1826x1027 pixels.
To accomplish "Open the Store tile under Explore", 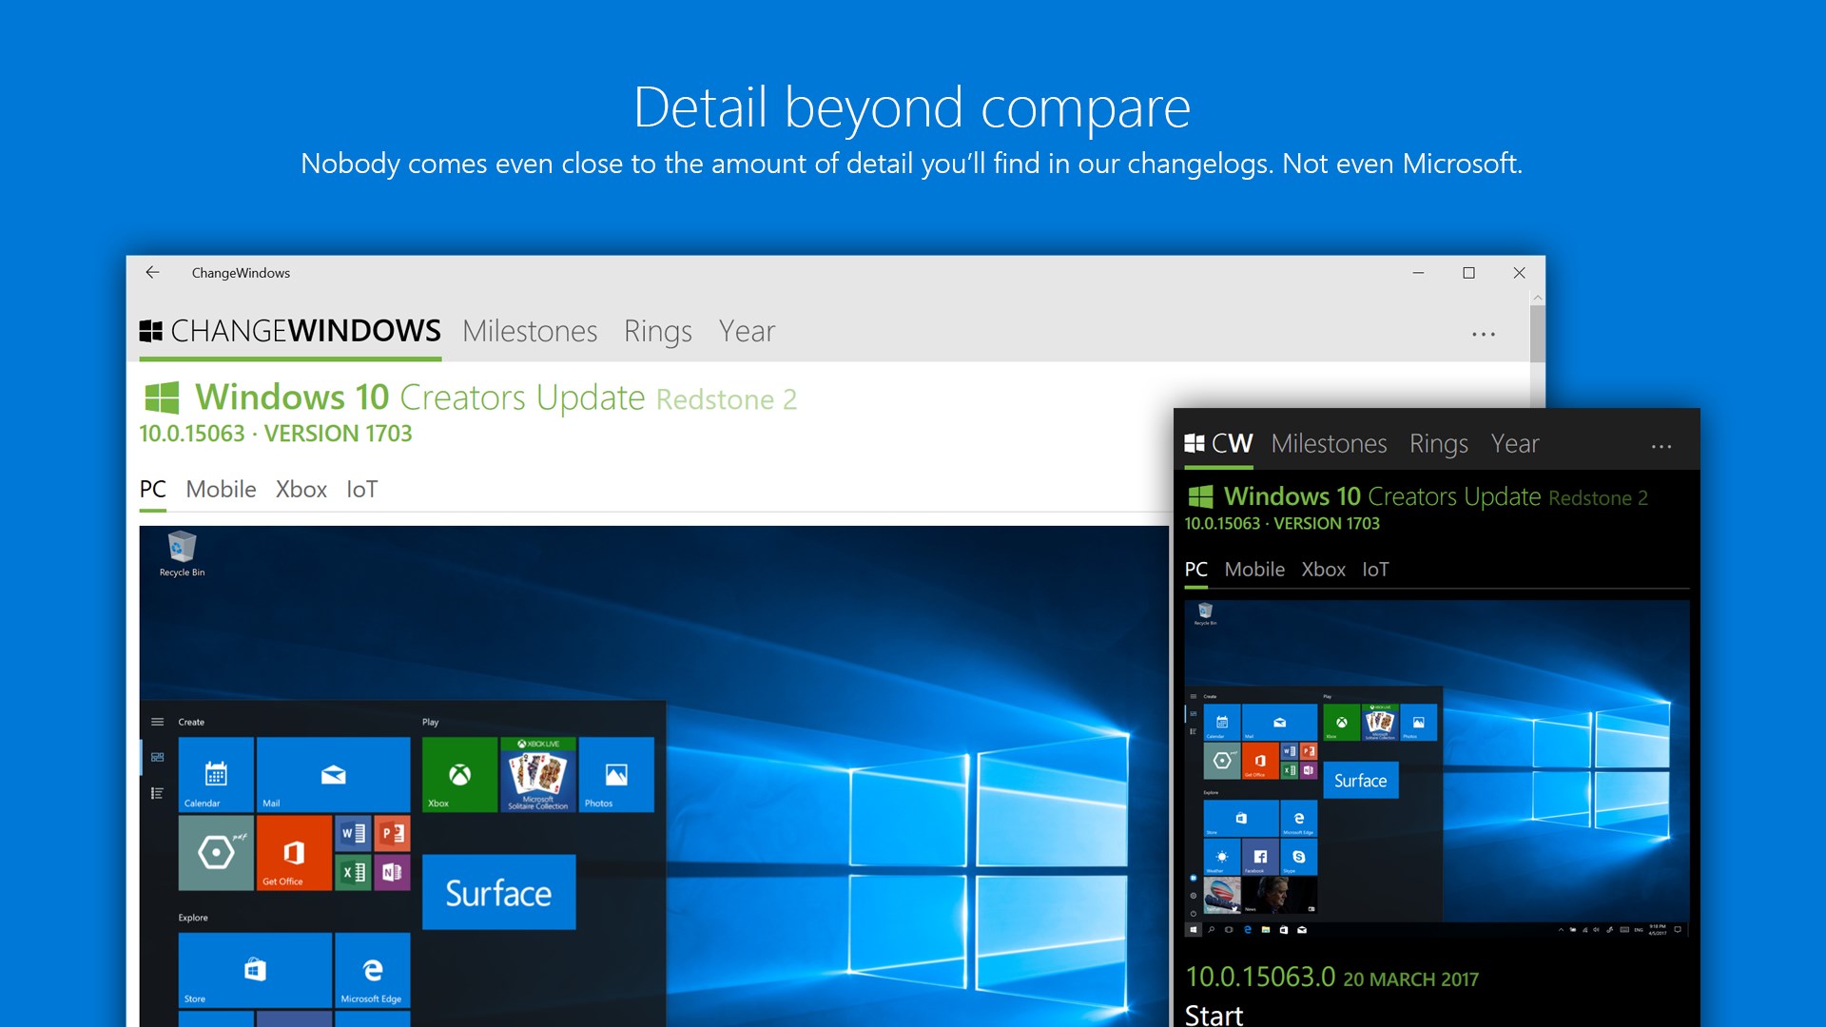I will [253, 970].
